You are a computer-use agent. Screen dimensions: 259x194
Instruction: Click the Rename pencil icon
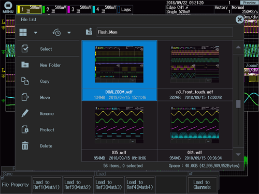tap(25, 113)
